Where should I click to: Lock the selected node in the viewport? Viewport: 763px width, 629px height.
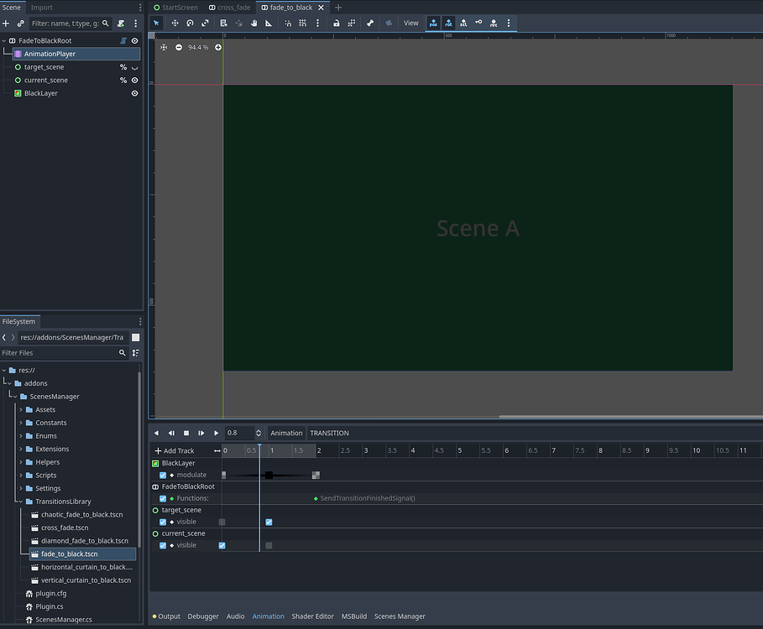tap(337, 23)
